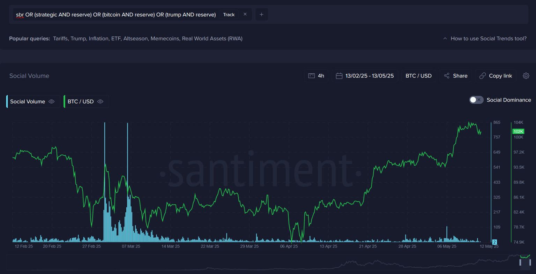This screenshot has width=536, height=274.
Task: Click the Track button
Action: coord(229,15)
